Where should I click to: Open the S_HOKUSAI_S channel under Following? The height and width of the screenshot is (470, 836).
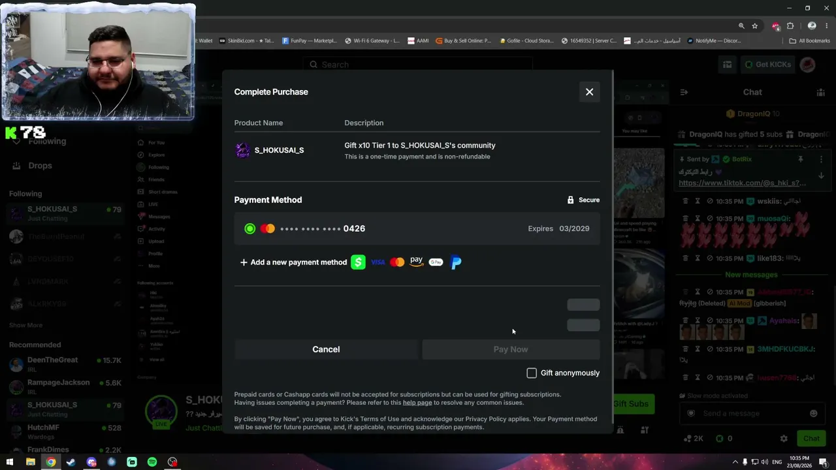pyautogui.click(x=65, y=213)
